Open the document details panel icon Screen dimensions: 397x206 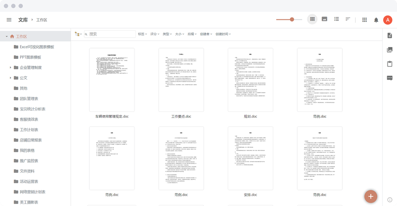(x=390, y=35)
